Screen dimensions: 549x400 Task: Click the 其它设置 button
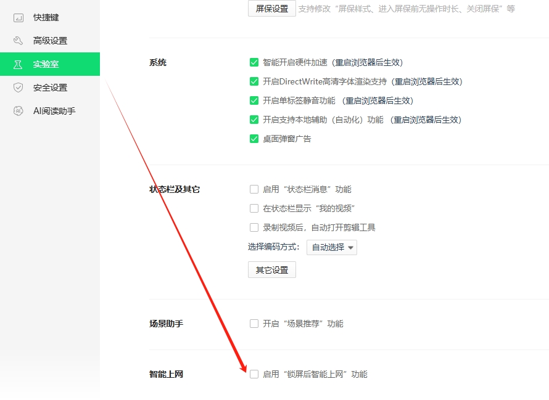point(271,270)
